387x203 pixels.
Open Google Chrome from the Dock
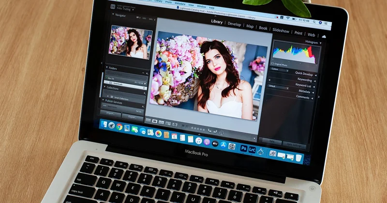click(x=119, y=127)
